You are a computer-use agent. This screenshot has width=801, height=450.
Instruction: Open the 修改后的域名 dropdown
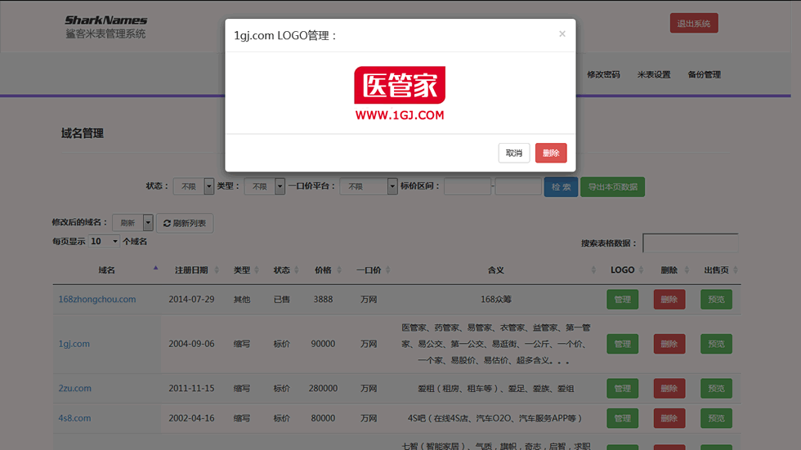[132, 222]
